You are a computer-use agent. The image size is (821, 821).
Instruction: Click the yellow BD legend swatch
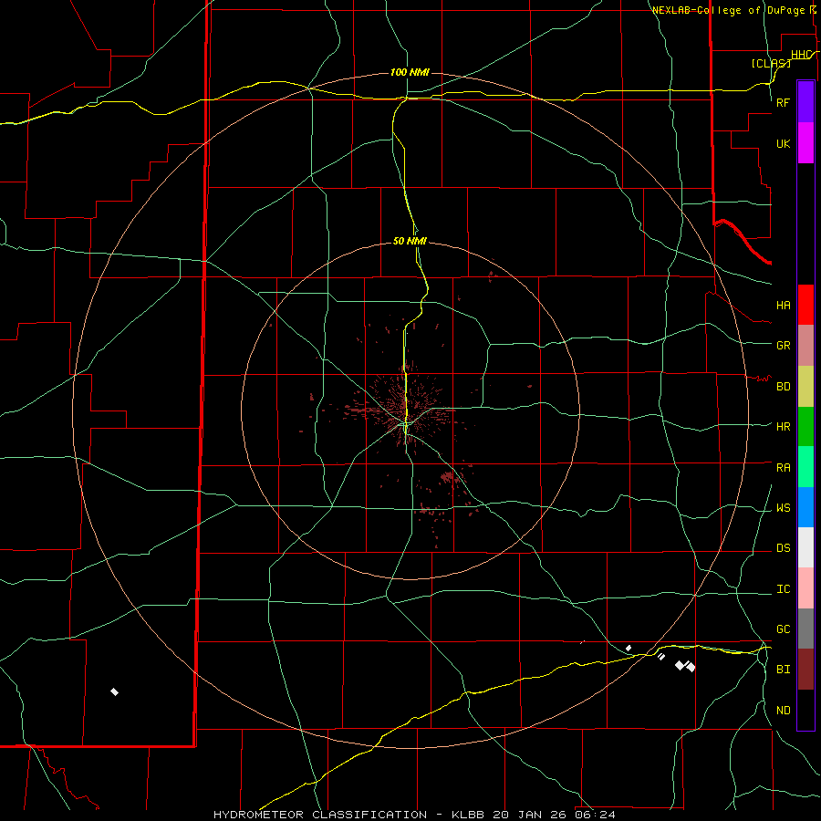coord(805,386)
